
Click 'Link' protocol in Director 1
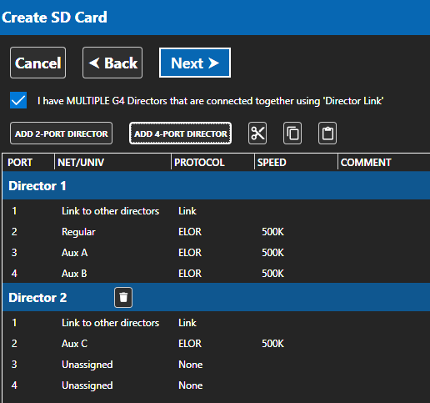(187, 211)
